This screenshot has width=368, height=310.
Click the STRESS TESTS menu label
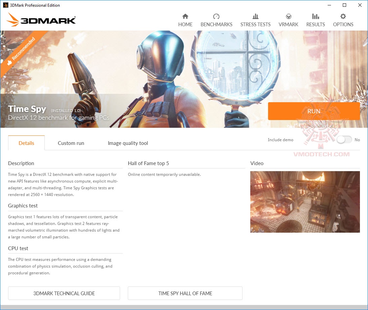tap(255, 25)
